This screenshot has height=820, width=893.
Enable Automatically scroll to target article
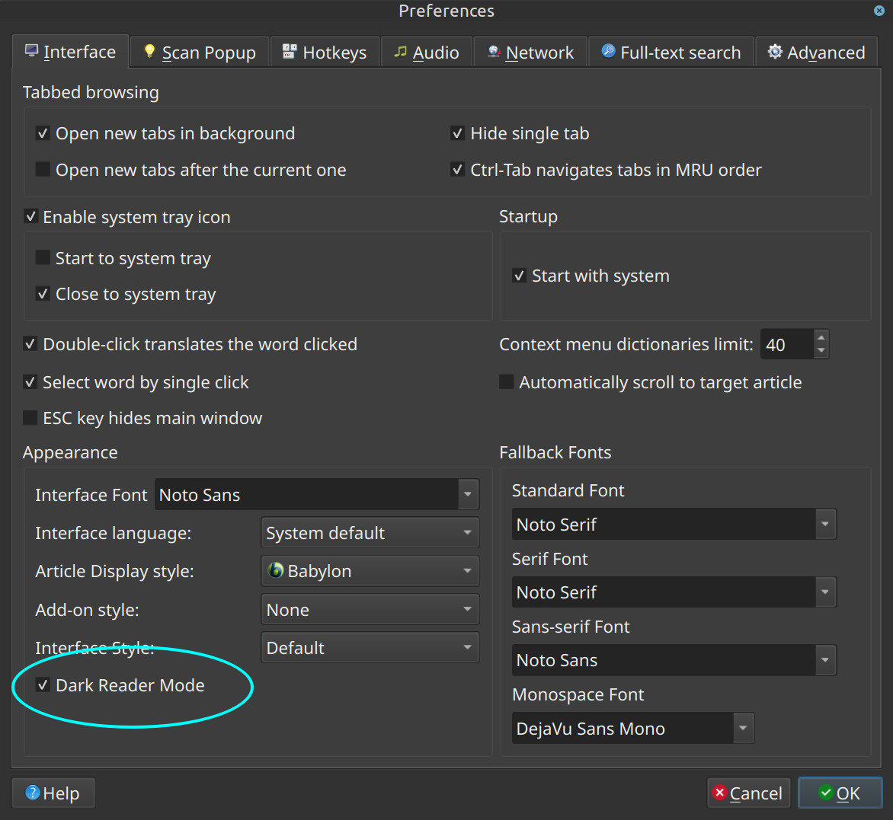pyautogui.click(x=506, y=381)
